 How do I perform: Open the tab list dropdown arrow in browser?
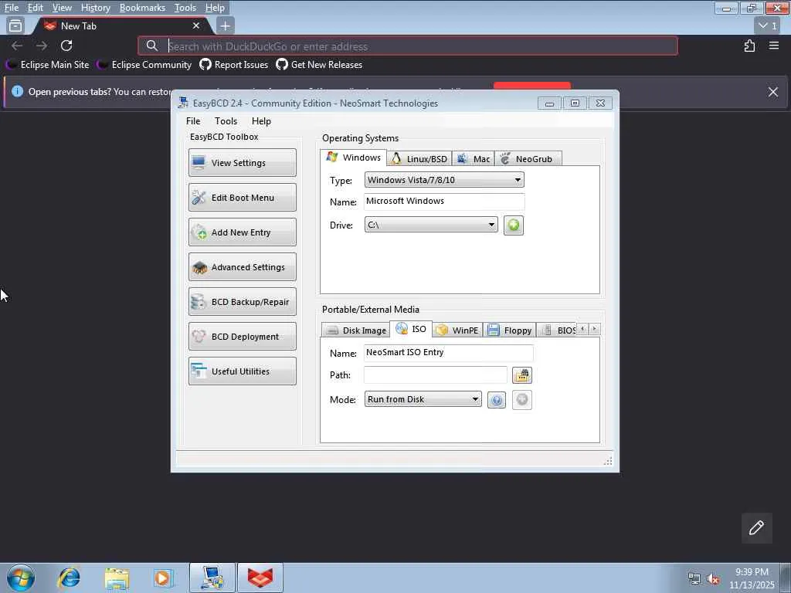pos(768,25)
